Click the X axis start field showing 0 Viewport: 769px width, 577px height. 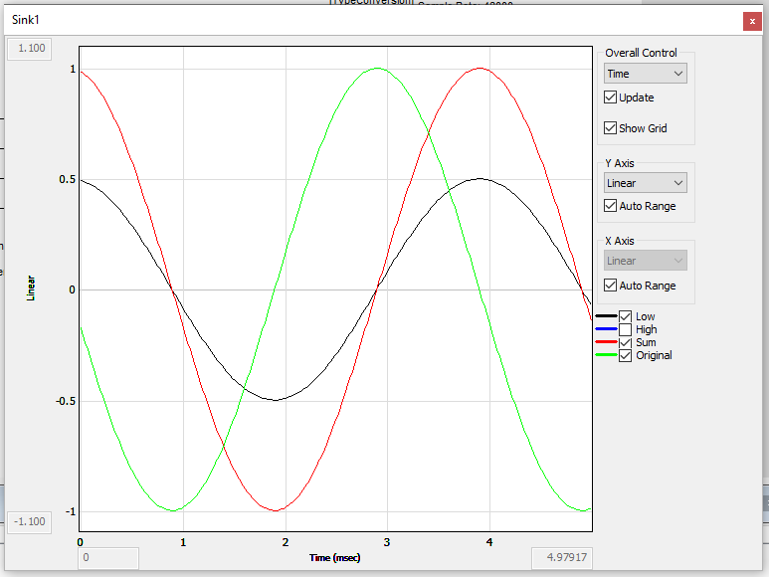108,558
